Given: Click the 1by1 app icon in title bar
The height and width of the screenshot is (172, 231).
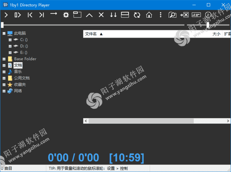Looking at the screenshot, I should tap(6, 5).
